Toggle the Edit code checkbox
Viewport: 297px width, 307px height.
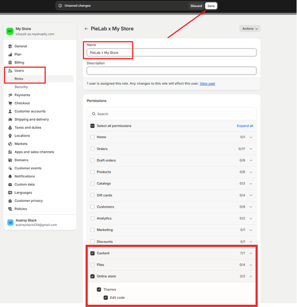[x=106, y=298]
